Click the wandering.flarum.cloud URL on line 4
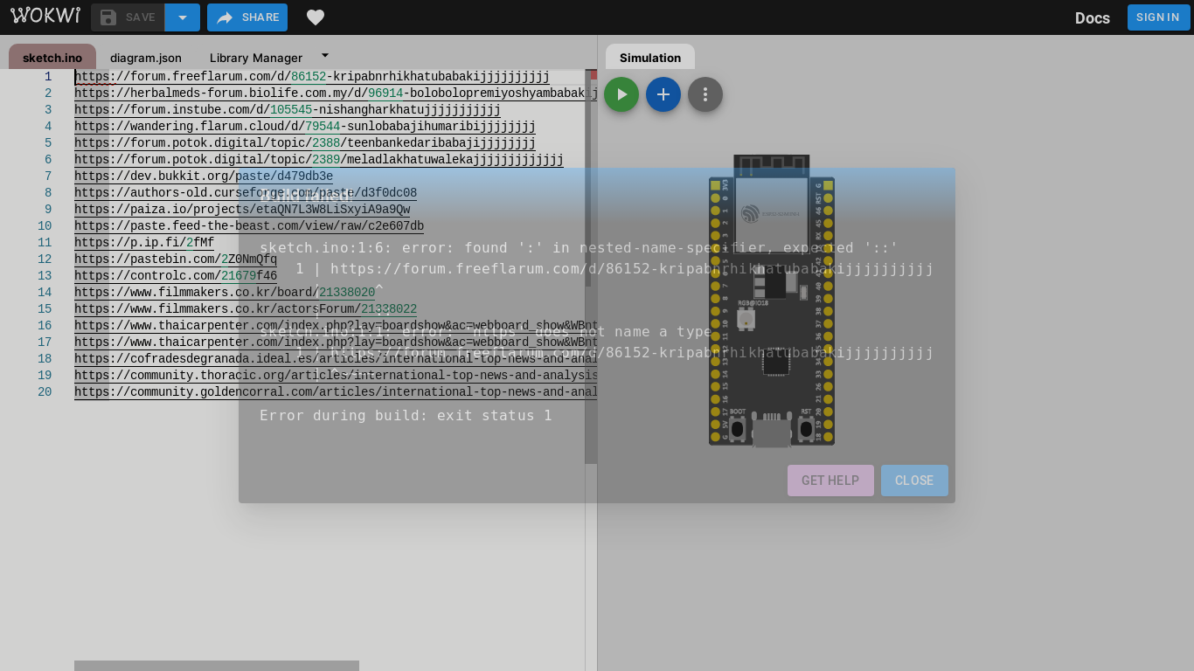The height and width of the screenshot is (671, 1194). tap(305, 127)
